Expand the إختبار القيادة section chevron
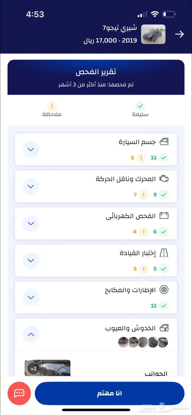Viewport: 192px width, 415px height. point(31,260)
